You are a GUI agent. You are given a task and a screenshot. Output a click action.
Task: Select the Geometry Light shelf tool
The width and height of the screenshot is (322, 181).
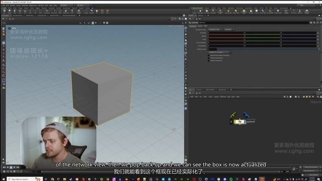click(x=220, y=12)
